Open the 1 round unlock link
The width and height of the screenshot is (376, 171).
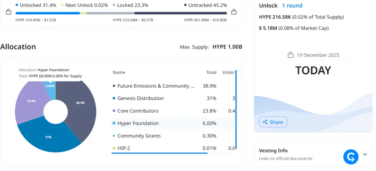(x=292, y=6)
